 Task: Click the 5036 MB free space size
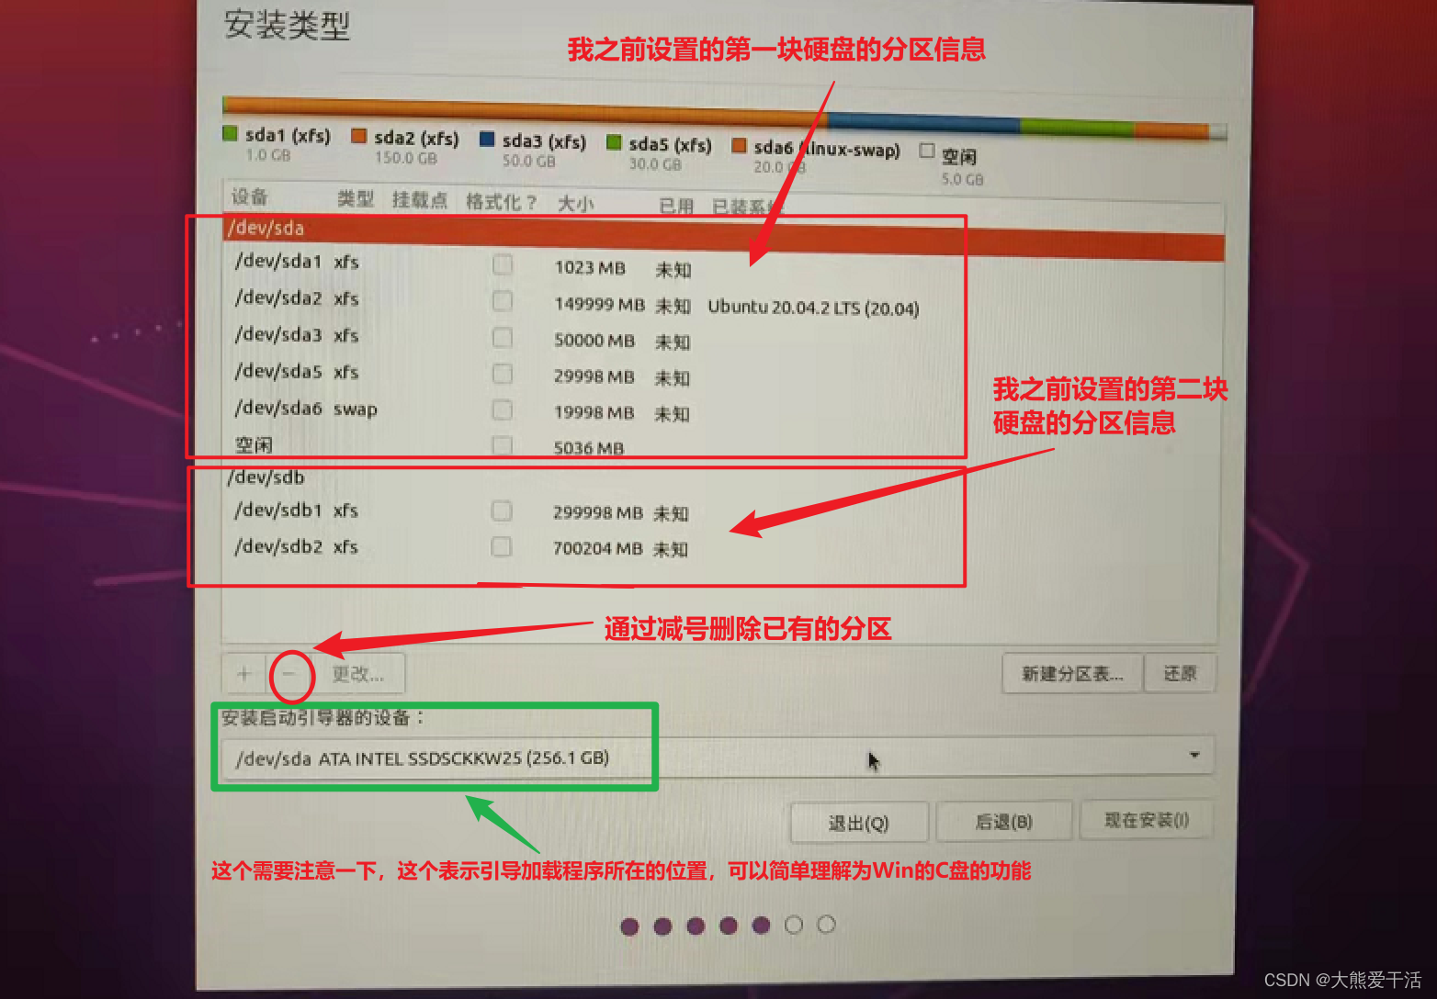click(x=588, y=448)
